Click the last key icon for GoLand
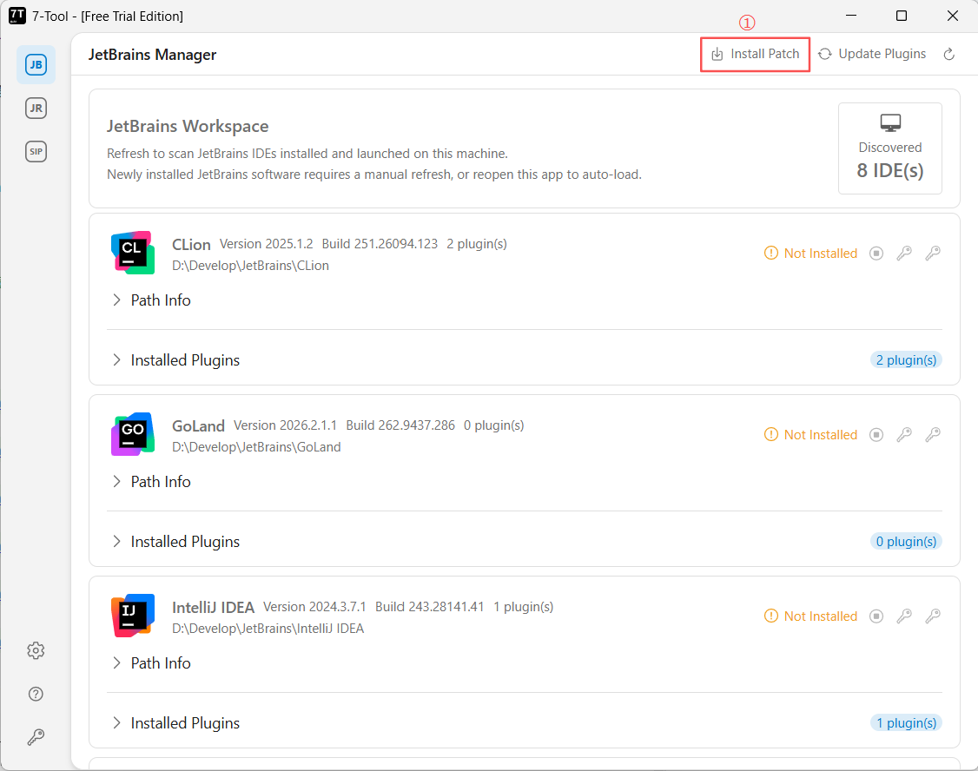978x771 pixels. pyautogui.click(x=933, y=434)
